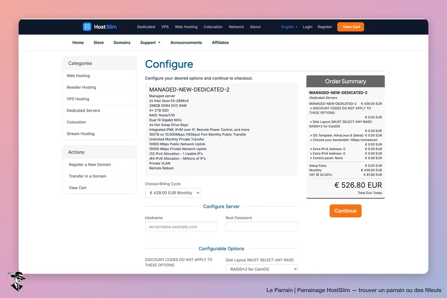
Task: Click the Categories panel header
Action: tap(99, 63)
